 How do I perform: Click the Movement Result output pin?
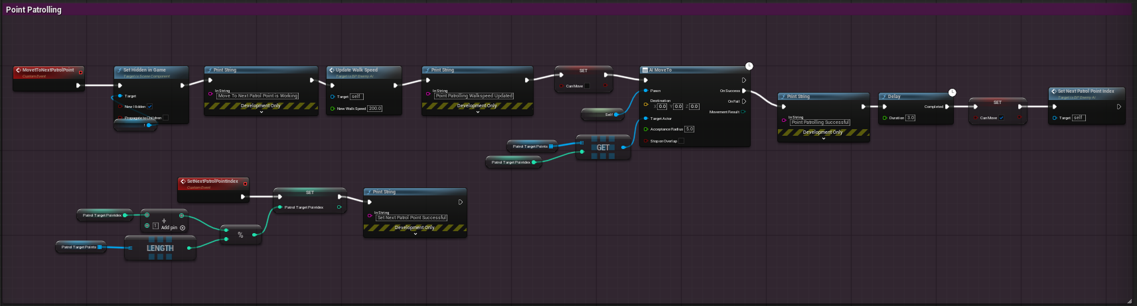click(x=743, y=112)
